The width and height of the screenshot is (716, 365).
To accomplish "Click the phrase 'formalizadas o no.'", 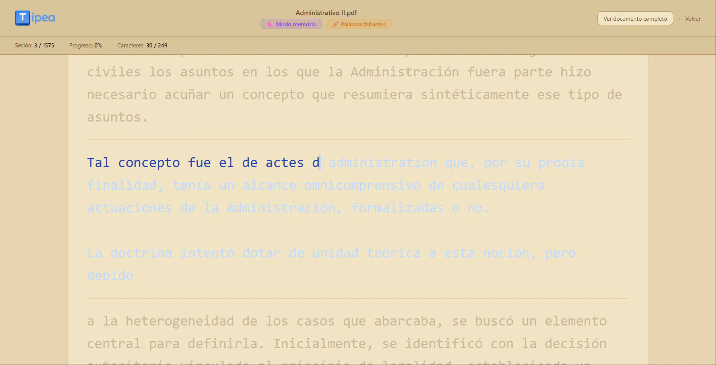I will [420, 208].
